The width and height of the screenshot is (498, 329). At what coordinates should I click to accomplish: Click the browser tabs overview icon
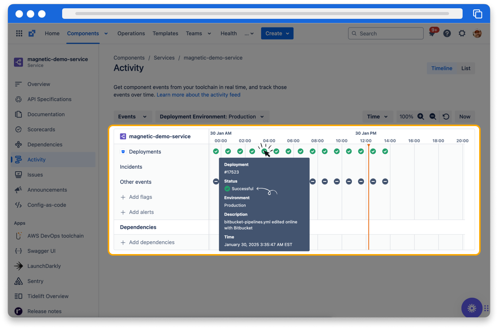click(x=477, y=14)
